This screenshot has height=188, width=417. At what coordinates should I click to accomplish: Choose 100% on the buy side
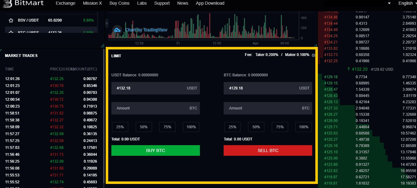coord(191,127)
